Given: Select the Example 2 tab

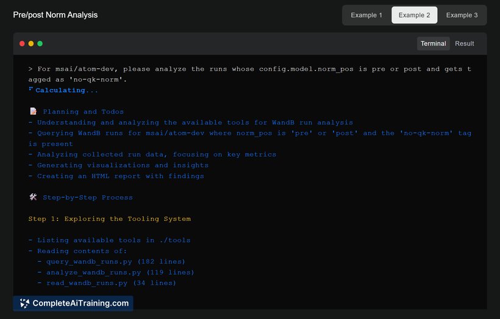Looking at the screenshot, I should pyautogui.click(x=414, y=15).
